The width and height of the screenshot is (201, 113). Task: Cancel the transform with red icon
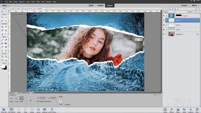(x=141, y=40)
